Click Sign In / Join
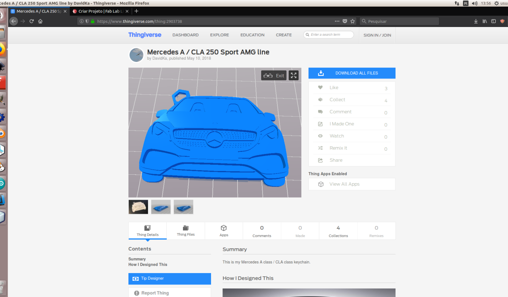Image resolution: width=508 pixels, height=297 pixels. click(377, 35)
